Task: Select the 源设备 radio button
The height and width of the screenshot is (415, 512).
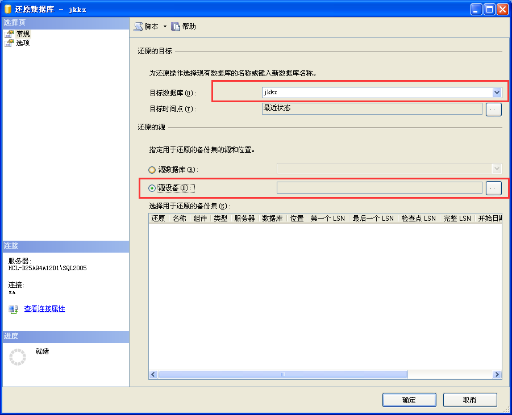Action: (x=152, y=188)
